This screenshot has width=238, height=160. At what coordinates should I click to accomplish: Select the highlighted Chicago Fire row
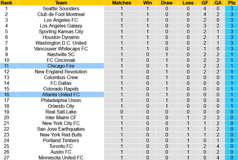pos(61,66)
